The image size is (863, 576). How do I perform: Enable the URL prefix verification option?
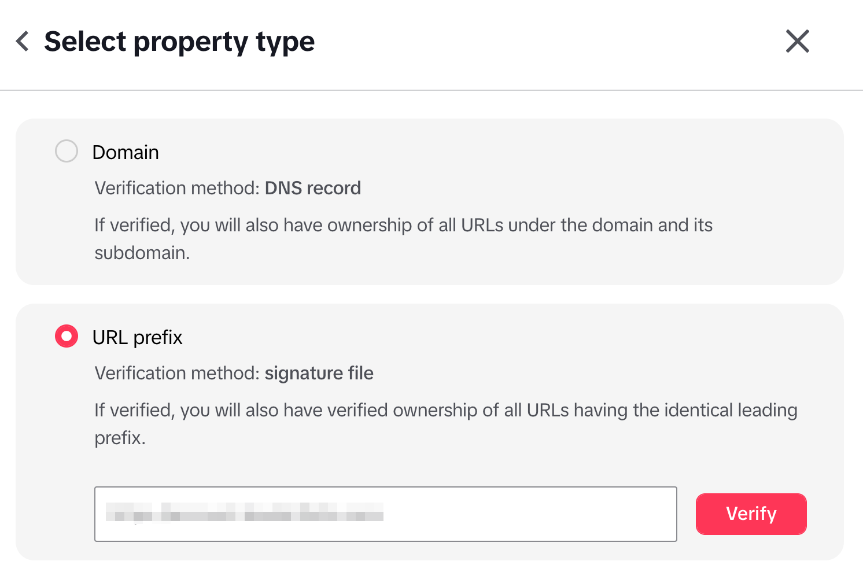66,335
